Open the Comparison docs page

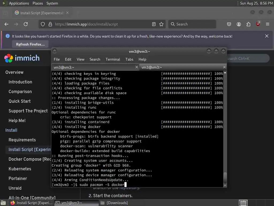click(20, 91)
